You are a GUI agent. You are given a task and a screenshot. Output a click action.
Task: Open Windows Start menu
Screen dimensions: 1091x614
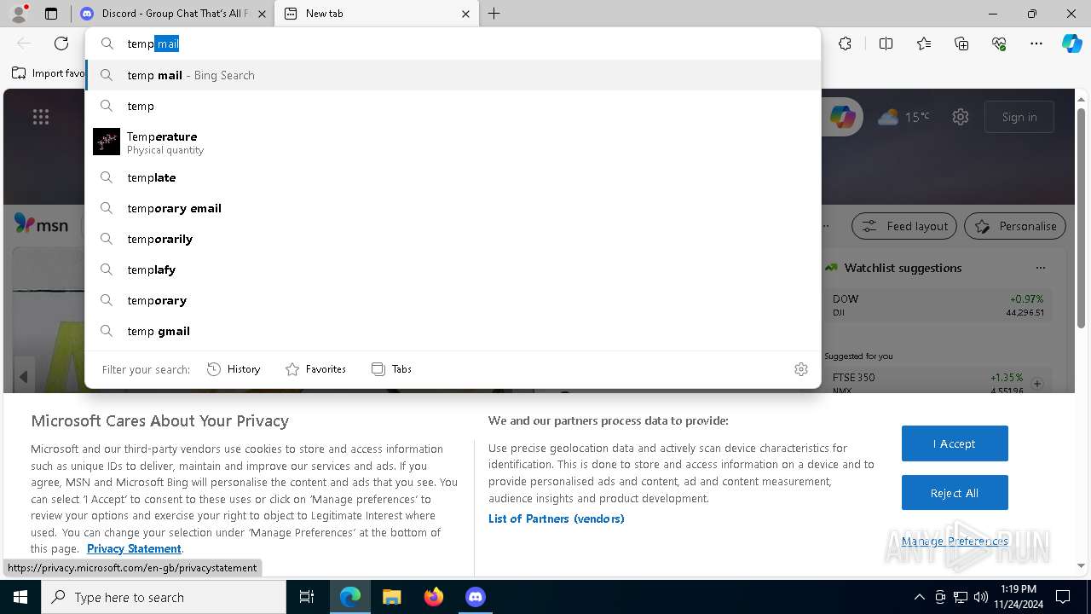(20, 597)
